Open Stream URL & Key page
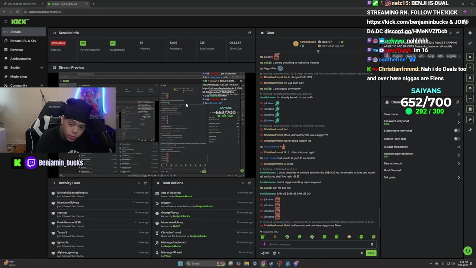Screen dimensions: 476x268 point(24,41)
